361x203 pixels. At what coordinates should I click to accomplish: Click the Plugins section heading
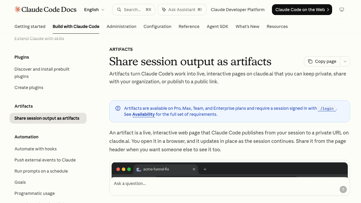coord(22,57)
